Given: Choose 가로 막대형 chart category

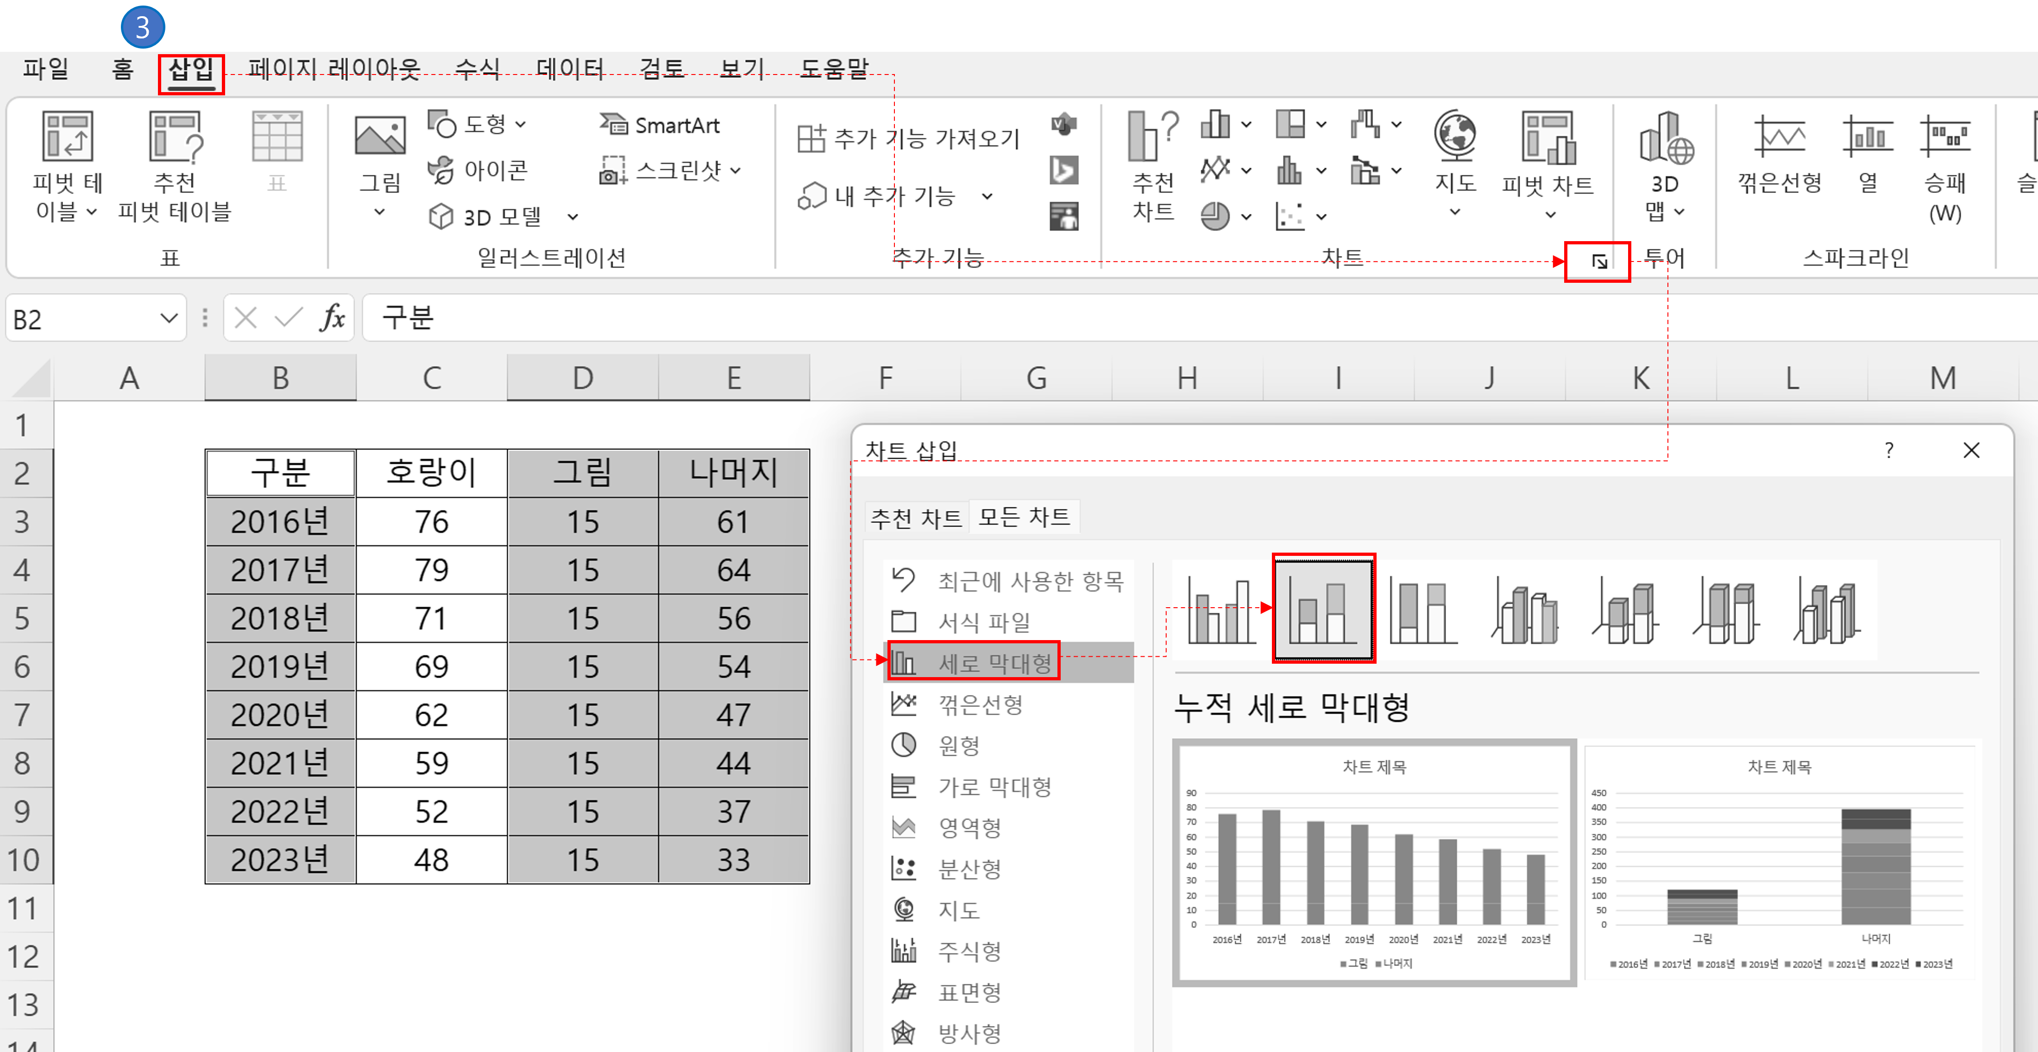Looking at the screenshot, I should coord(994,786).
